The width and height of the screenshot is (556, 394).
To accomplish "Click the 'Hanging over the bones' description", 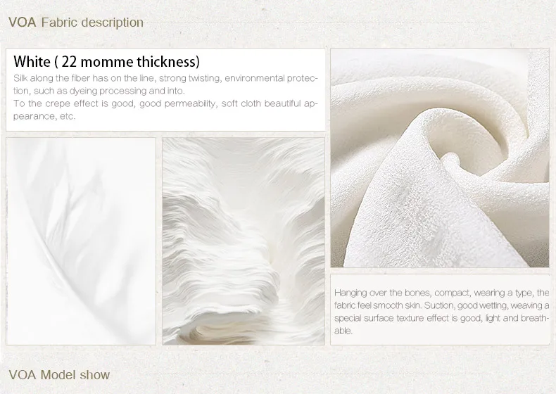I will click(x=441, y=312).
